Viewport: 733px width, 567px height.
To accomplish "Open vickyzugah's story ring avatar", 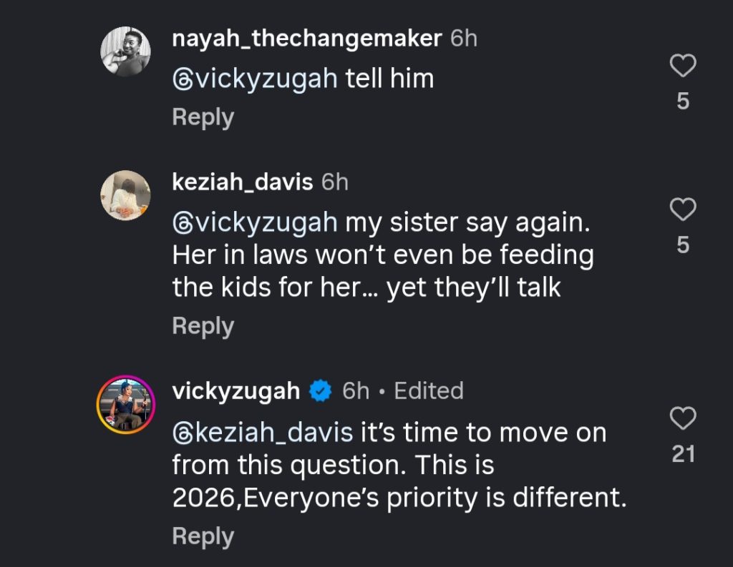I will coord(125,403).
